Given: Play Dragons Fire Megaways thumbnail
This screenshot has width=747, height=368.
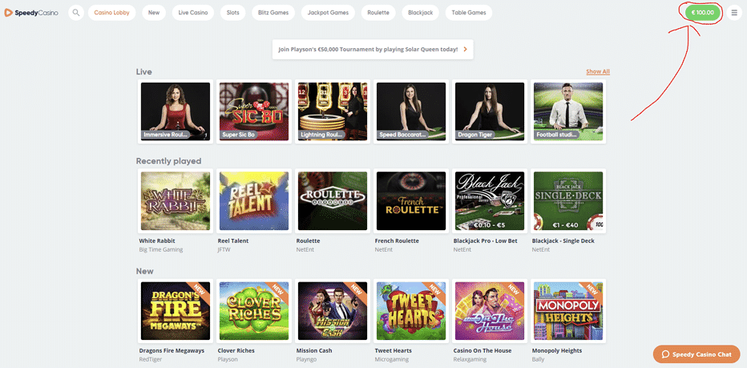Looking at the screenshot, I should point(176,311).
